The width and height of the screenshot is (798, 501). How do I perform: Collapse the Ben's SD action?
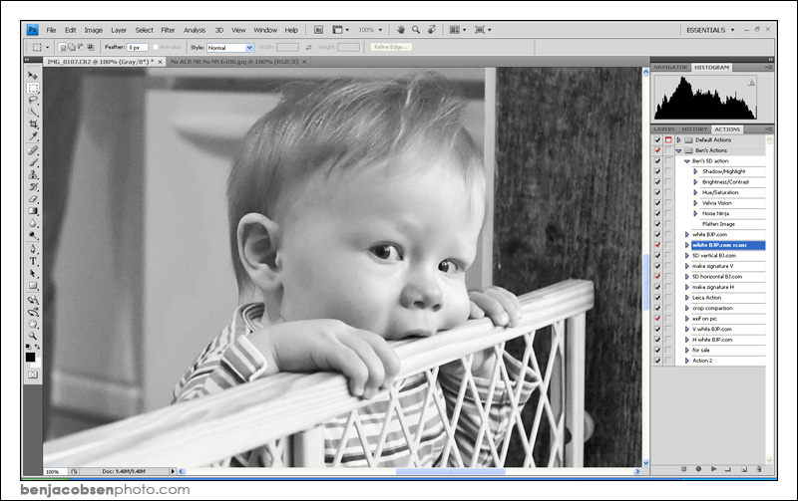tap(686, 161)
